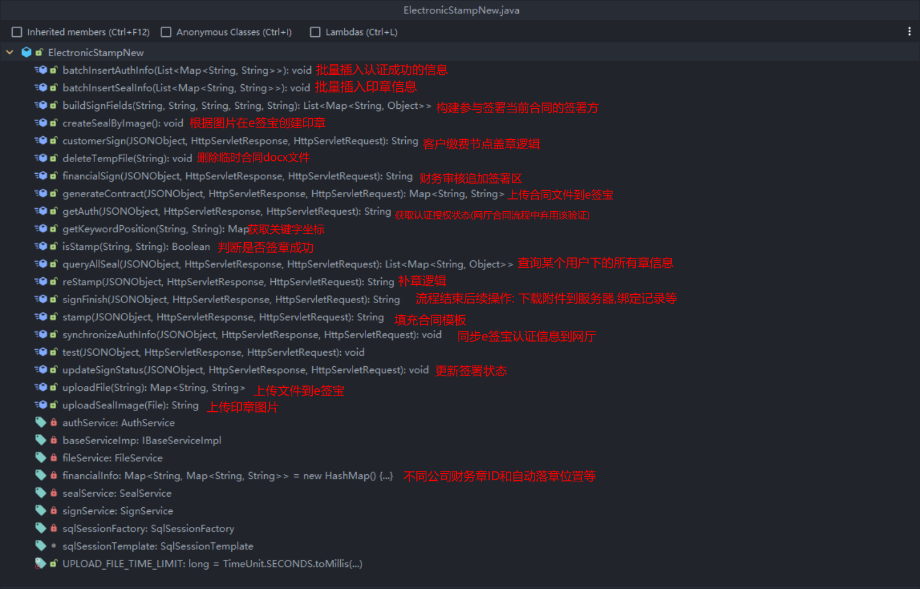920x589 pixels.
Task: Open the vertical three-dot options menu
Action: [x=909, y=32]
